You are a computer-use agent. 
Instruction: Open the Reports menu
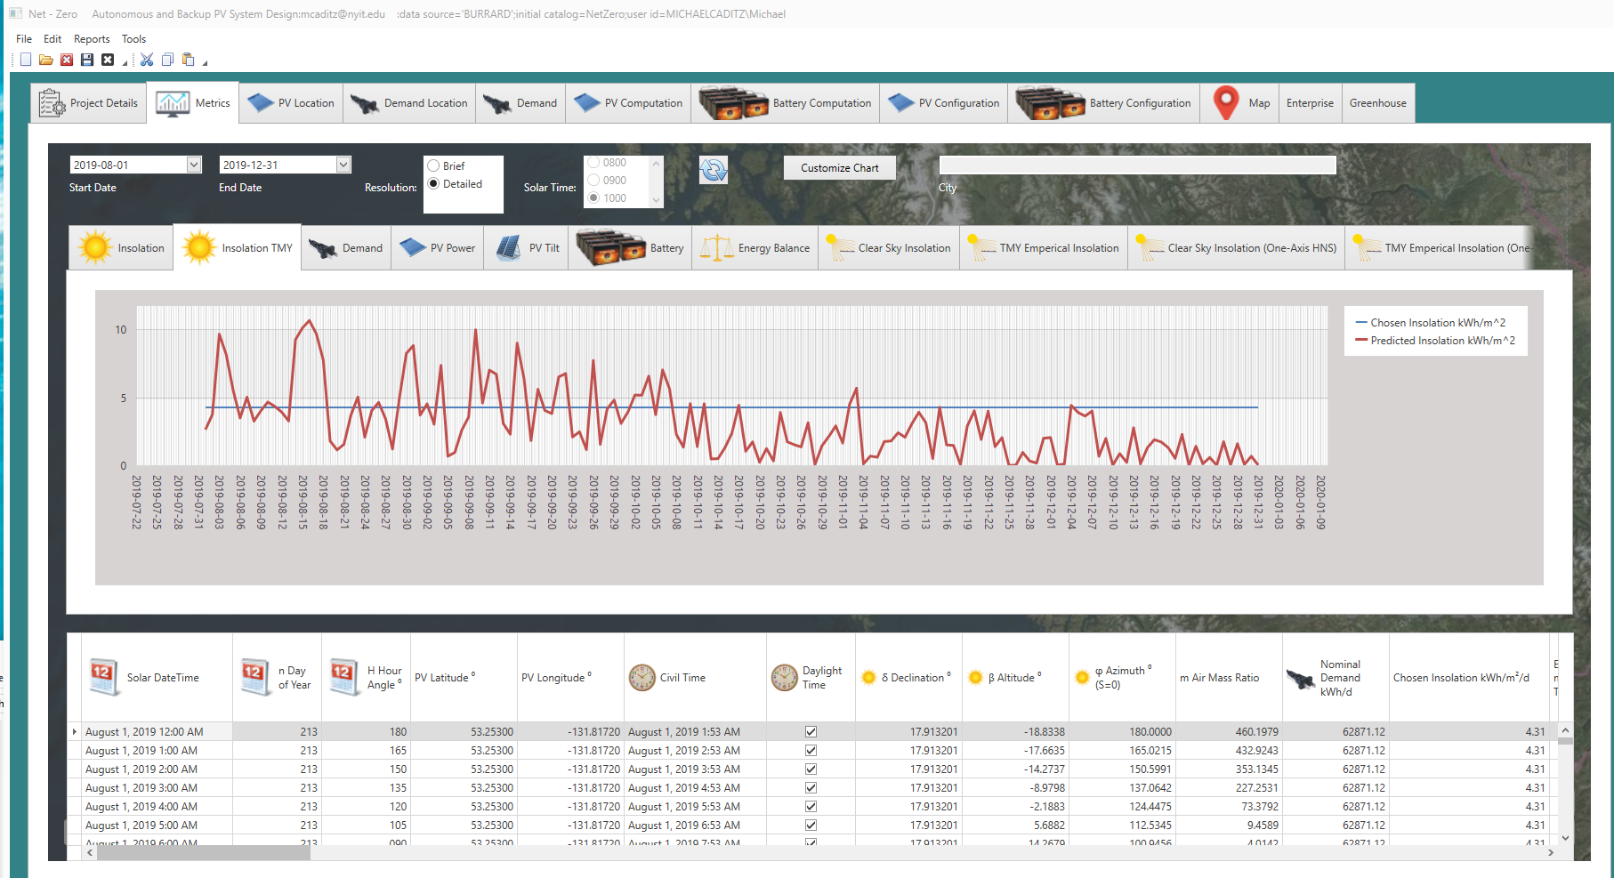pyautogui.click(x=92, y=39)
